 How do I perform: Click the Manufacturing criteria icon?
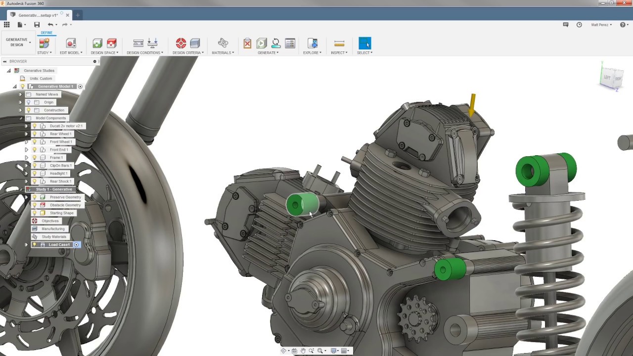click(x=195, y=44)
